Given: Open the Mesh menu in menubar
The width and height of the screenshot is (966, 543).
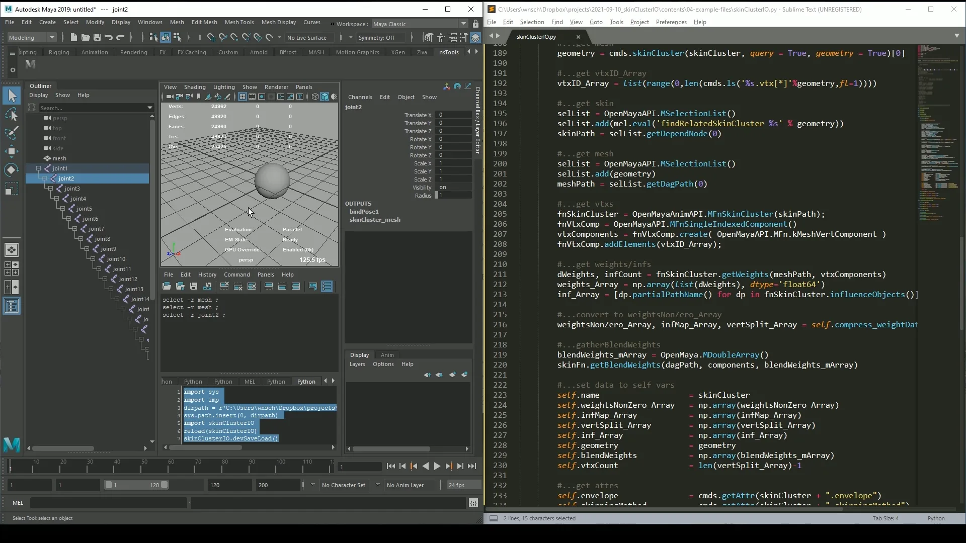Looking at the screenshot, I should pyautogui.click(x=177, y=22).
